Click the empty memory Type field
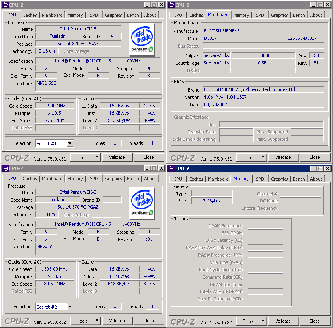The width and height of the screenshot is (333, 328). point(212,193)
